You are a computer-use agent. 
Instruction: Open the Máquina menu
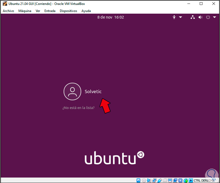tap(25, 11)
